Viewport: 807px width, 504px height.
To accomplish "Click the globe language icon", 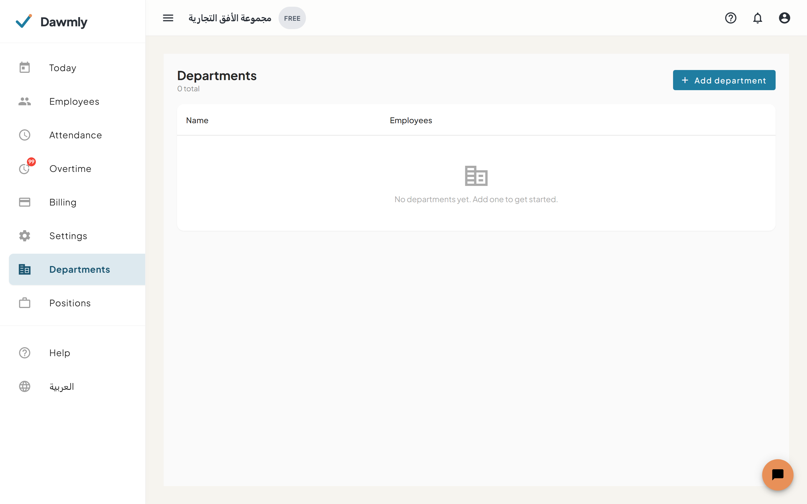I will pos(25,386).
